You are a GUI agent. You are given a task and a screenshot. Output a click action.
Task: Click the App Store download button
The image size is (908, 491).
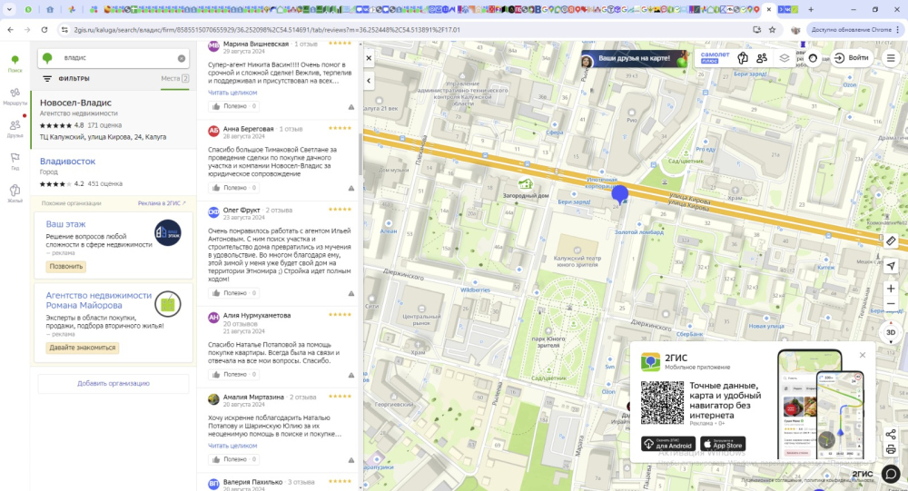[723, 444]
